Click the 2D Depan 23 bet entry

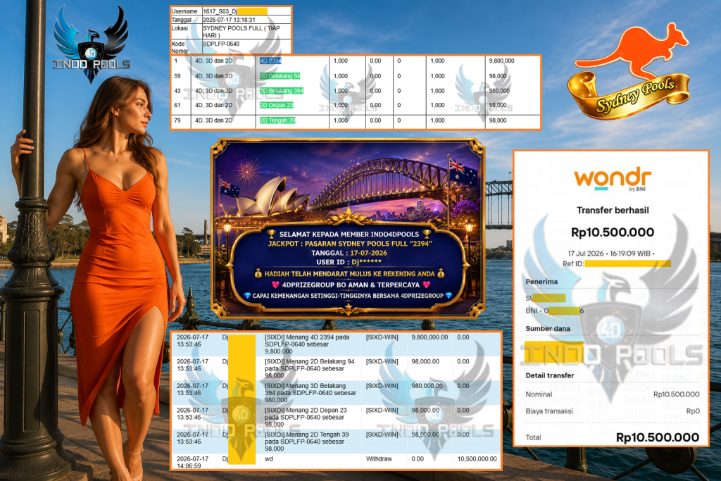click(276, 105)
